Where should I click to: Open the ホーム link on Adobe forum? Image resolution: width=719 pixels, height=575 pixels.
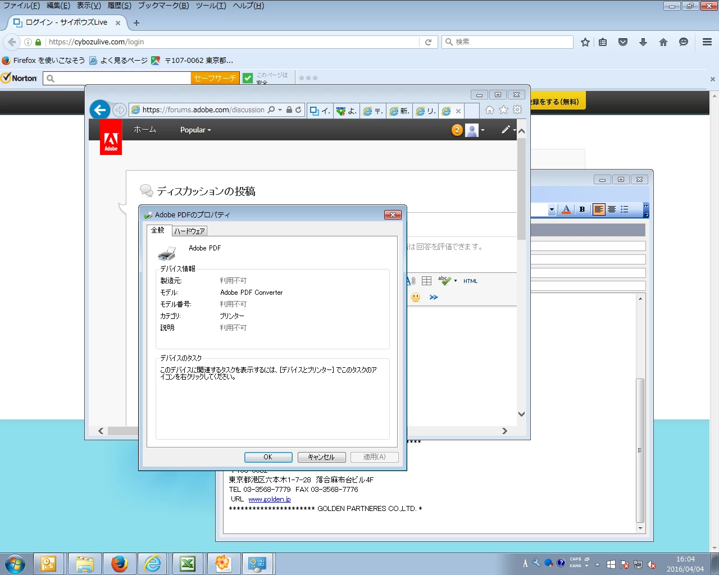145,130
